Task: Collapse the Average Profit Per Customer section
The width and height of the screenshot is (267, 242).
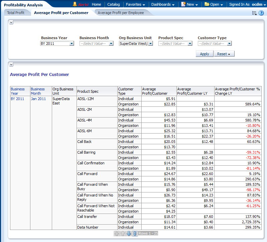Action: tap(11, 64)
